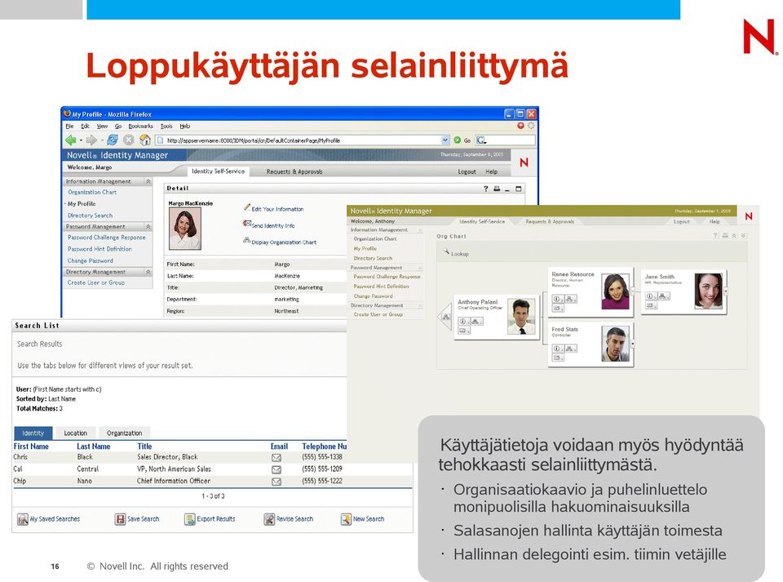Click the Firefox Back arrow button

pos(71,140)
